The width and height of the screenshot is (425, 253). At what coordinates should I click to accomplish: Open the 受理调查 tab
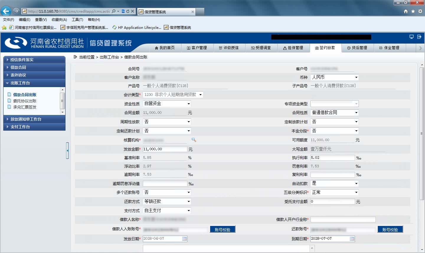pos(261,48)
